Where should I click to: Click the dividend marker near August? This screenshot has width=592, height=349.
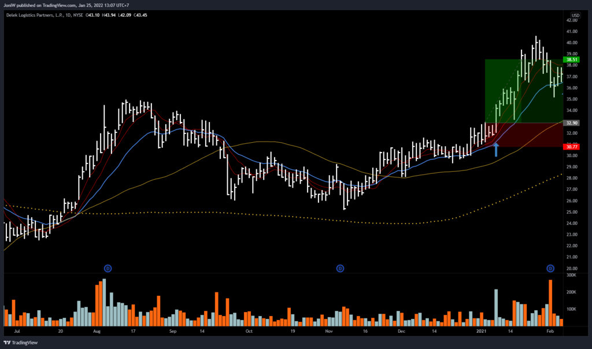[x=108, y=268]
